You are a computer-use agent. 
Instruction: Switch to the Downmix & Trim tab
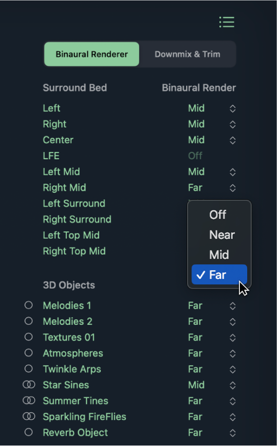click(188, 54)
